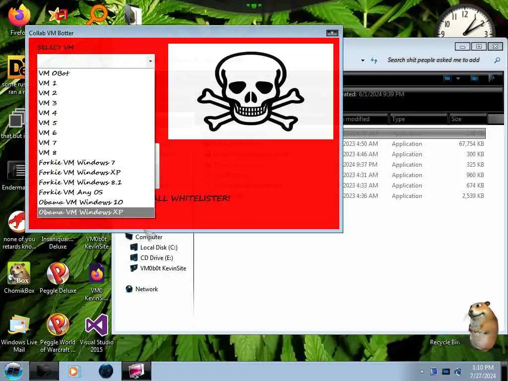
Task: Click the Explorer help icon
Action: (492, 78)
